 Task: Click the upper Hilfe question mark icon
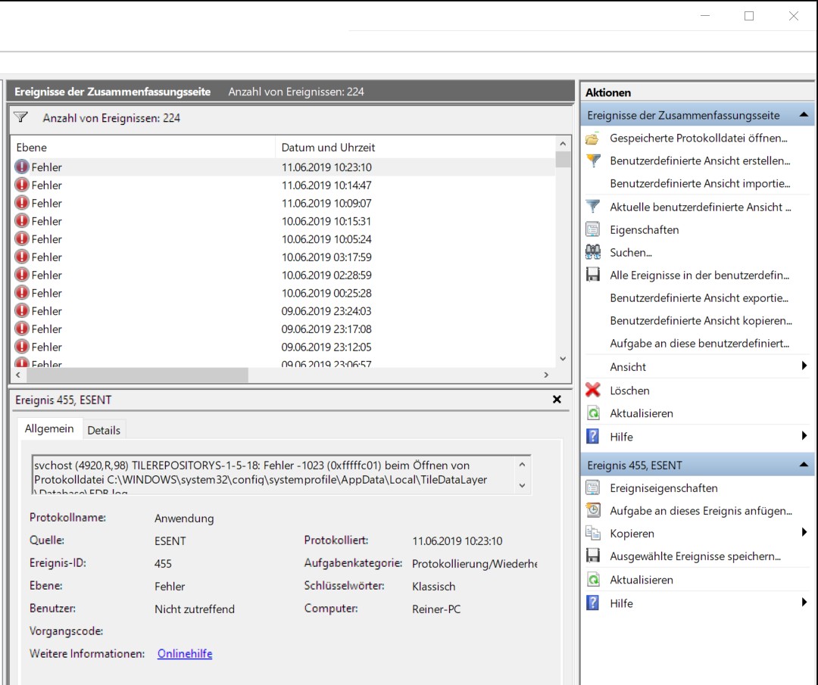pos(592,436)
